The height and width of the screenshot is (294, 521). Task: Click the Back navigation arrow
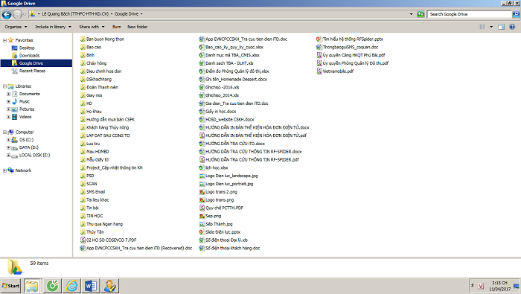coord(7,14)
